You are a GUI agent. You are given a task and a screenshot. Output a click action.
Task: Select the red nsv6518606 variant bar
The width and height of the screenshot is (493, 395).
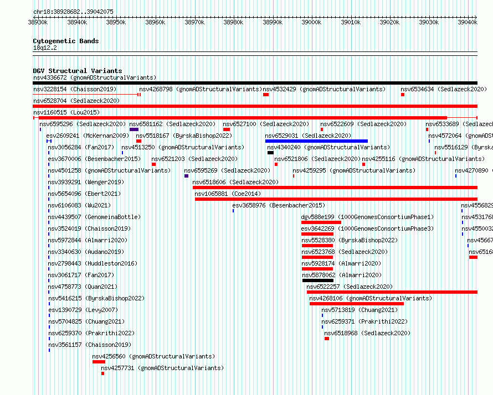tap(335, 188)
